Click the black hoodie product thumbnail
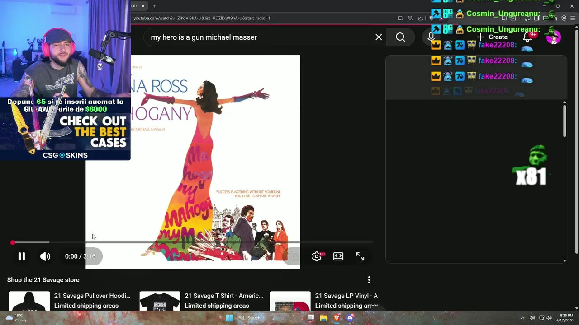579x325 pixels. point(29,301)
